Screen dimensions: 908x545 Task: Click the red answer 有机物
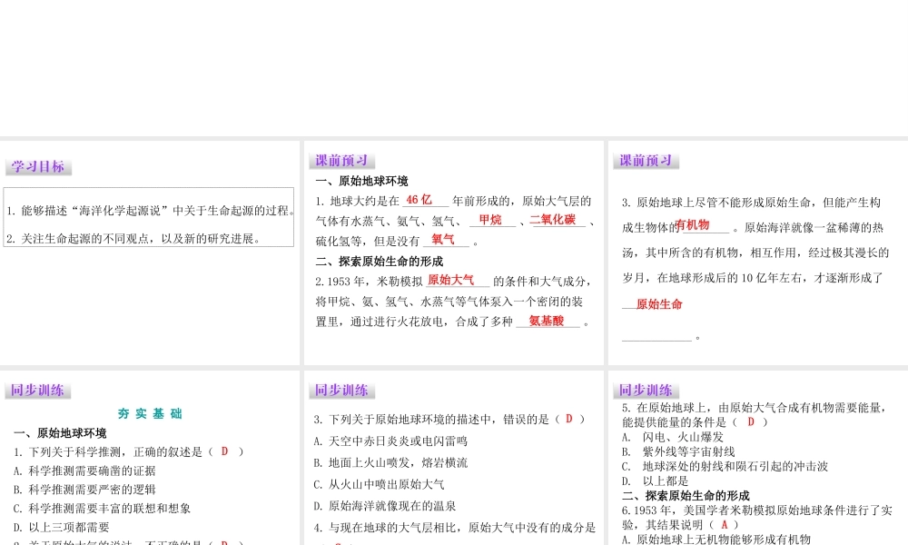692,224
